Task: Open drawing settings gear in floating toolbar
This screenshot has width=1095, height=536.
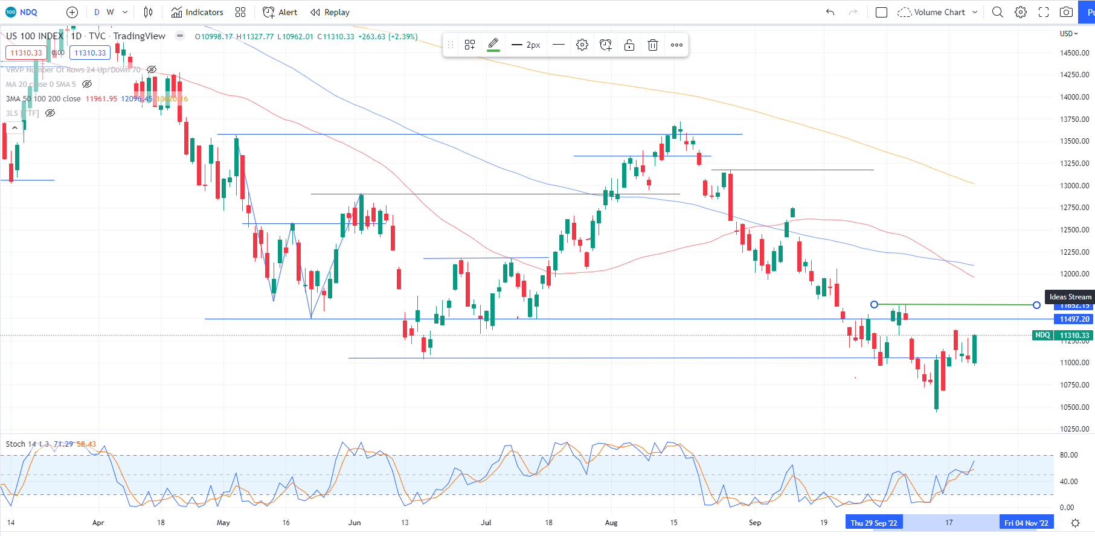Action: pyautogui.click(x=582, y=45)
